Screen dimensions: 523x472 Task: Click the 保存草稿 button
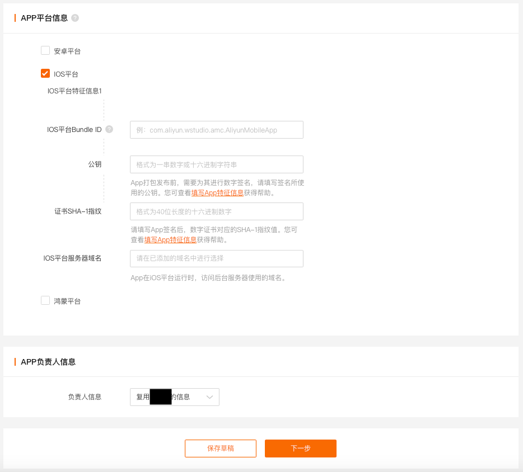coord(221,449)
